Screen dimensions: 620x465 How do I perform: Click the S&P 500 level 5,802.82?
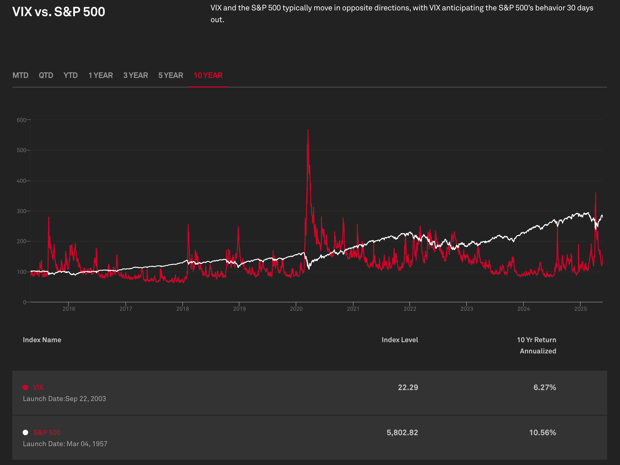[x=402, y=432]
